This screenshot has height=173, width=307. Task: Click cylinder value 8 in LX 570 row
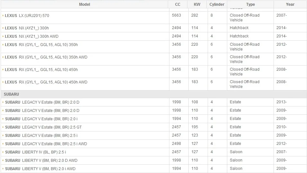pyautogui.click(x=212, y=15)
